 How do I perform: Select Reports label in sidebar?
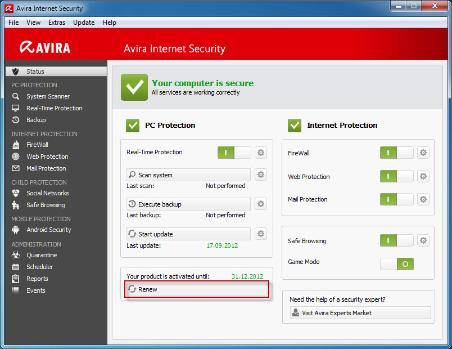tap(37, 279)
